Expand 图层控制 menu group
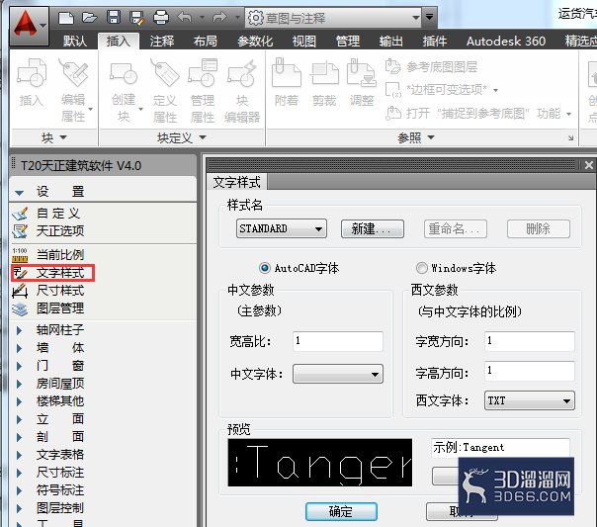The image size is (597, 527). coord(20,508)
